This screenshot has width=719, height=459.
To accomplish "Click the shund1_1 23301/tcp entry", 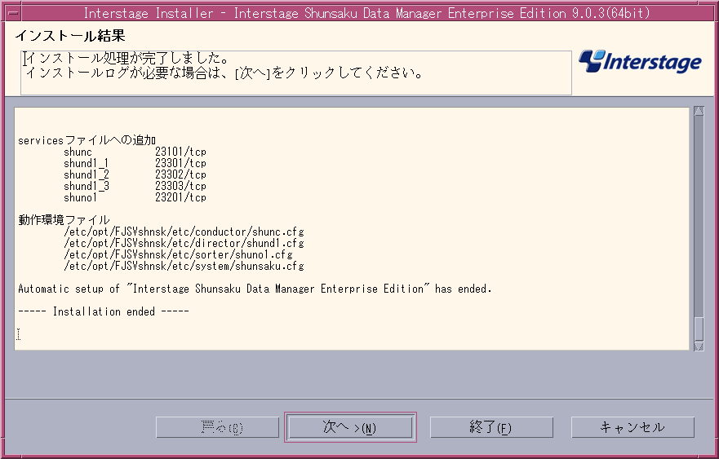I will click(x=135, y=163).
